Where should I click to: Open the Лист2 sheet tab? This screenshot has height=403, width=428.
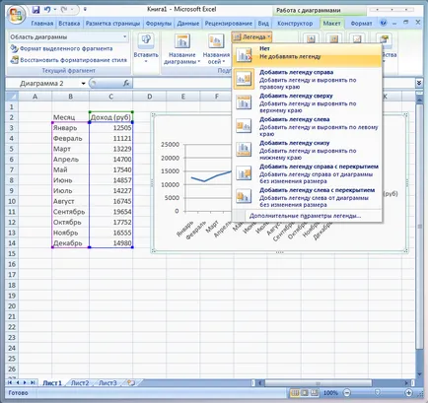[x=80, y=382]
